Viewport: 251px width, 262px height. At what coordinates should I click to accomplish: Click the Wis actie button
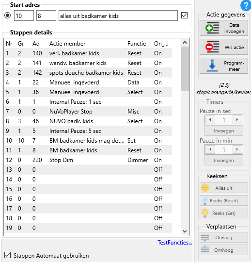tap(224, 47)
